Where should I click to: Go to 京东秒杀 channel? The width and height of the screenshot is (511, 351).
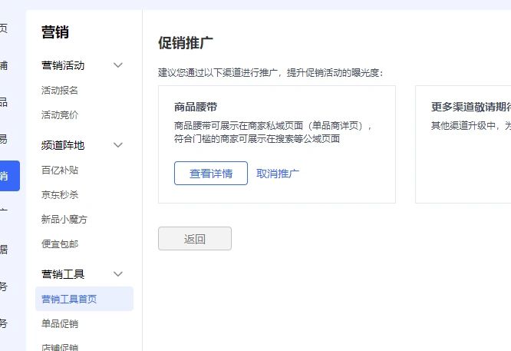(x=60, y=195)
